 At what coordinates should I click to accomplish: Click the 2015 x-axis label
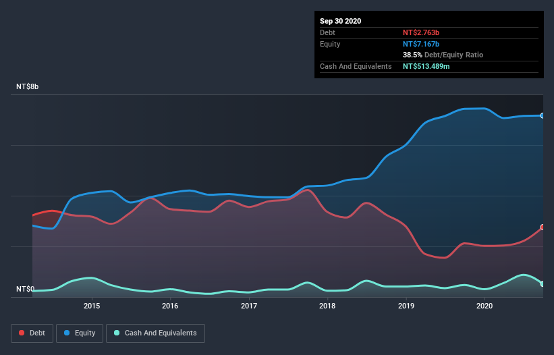click(92, 306)
